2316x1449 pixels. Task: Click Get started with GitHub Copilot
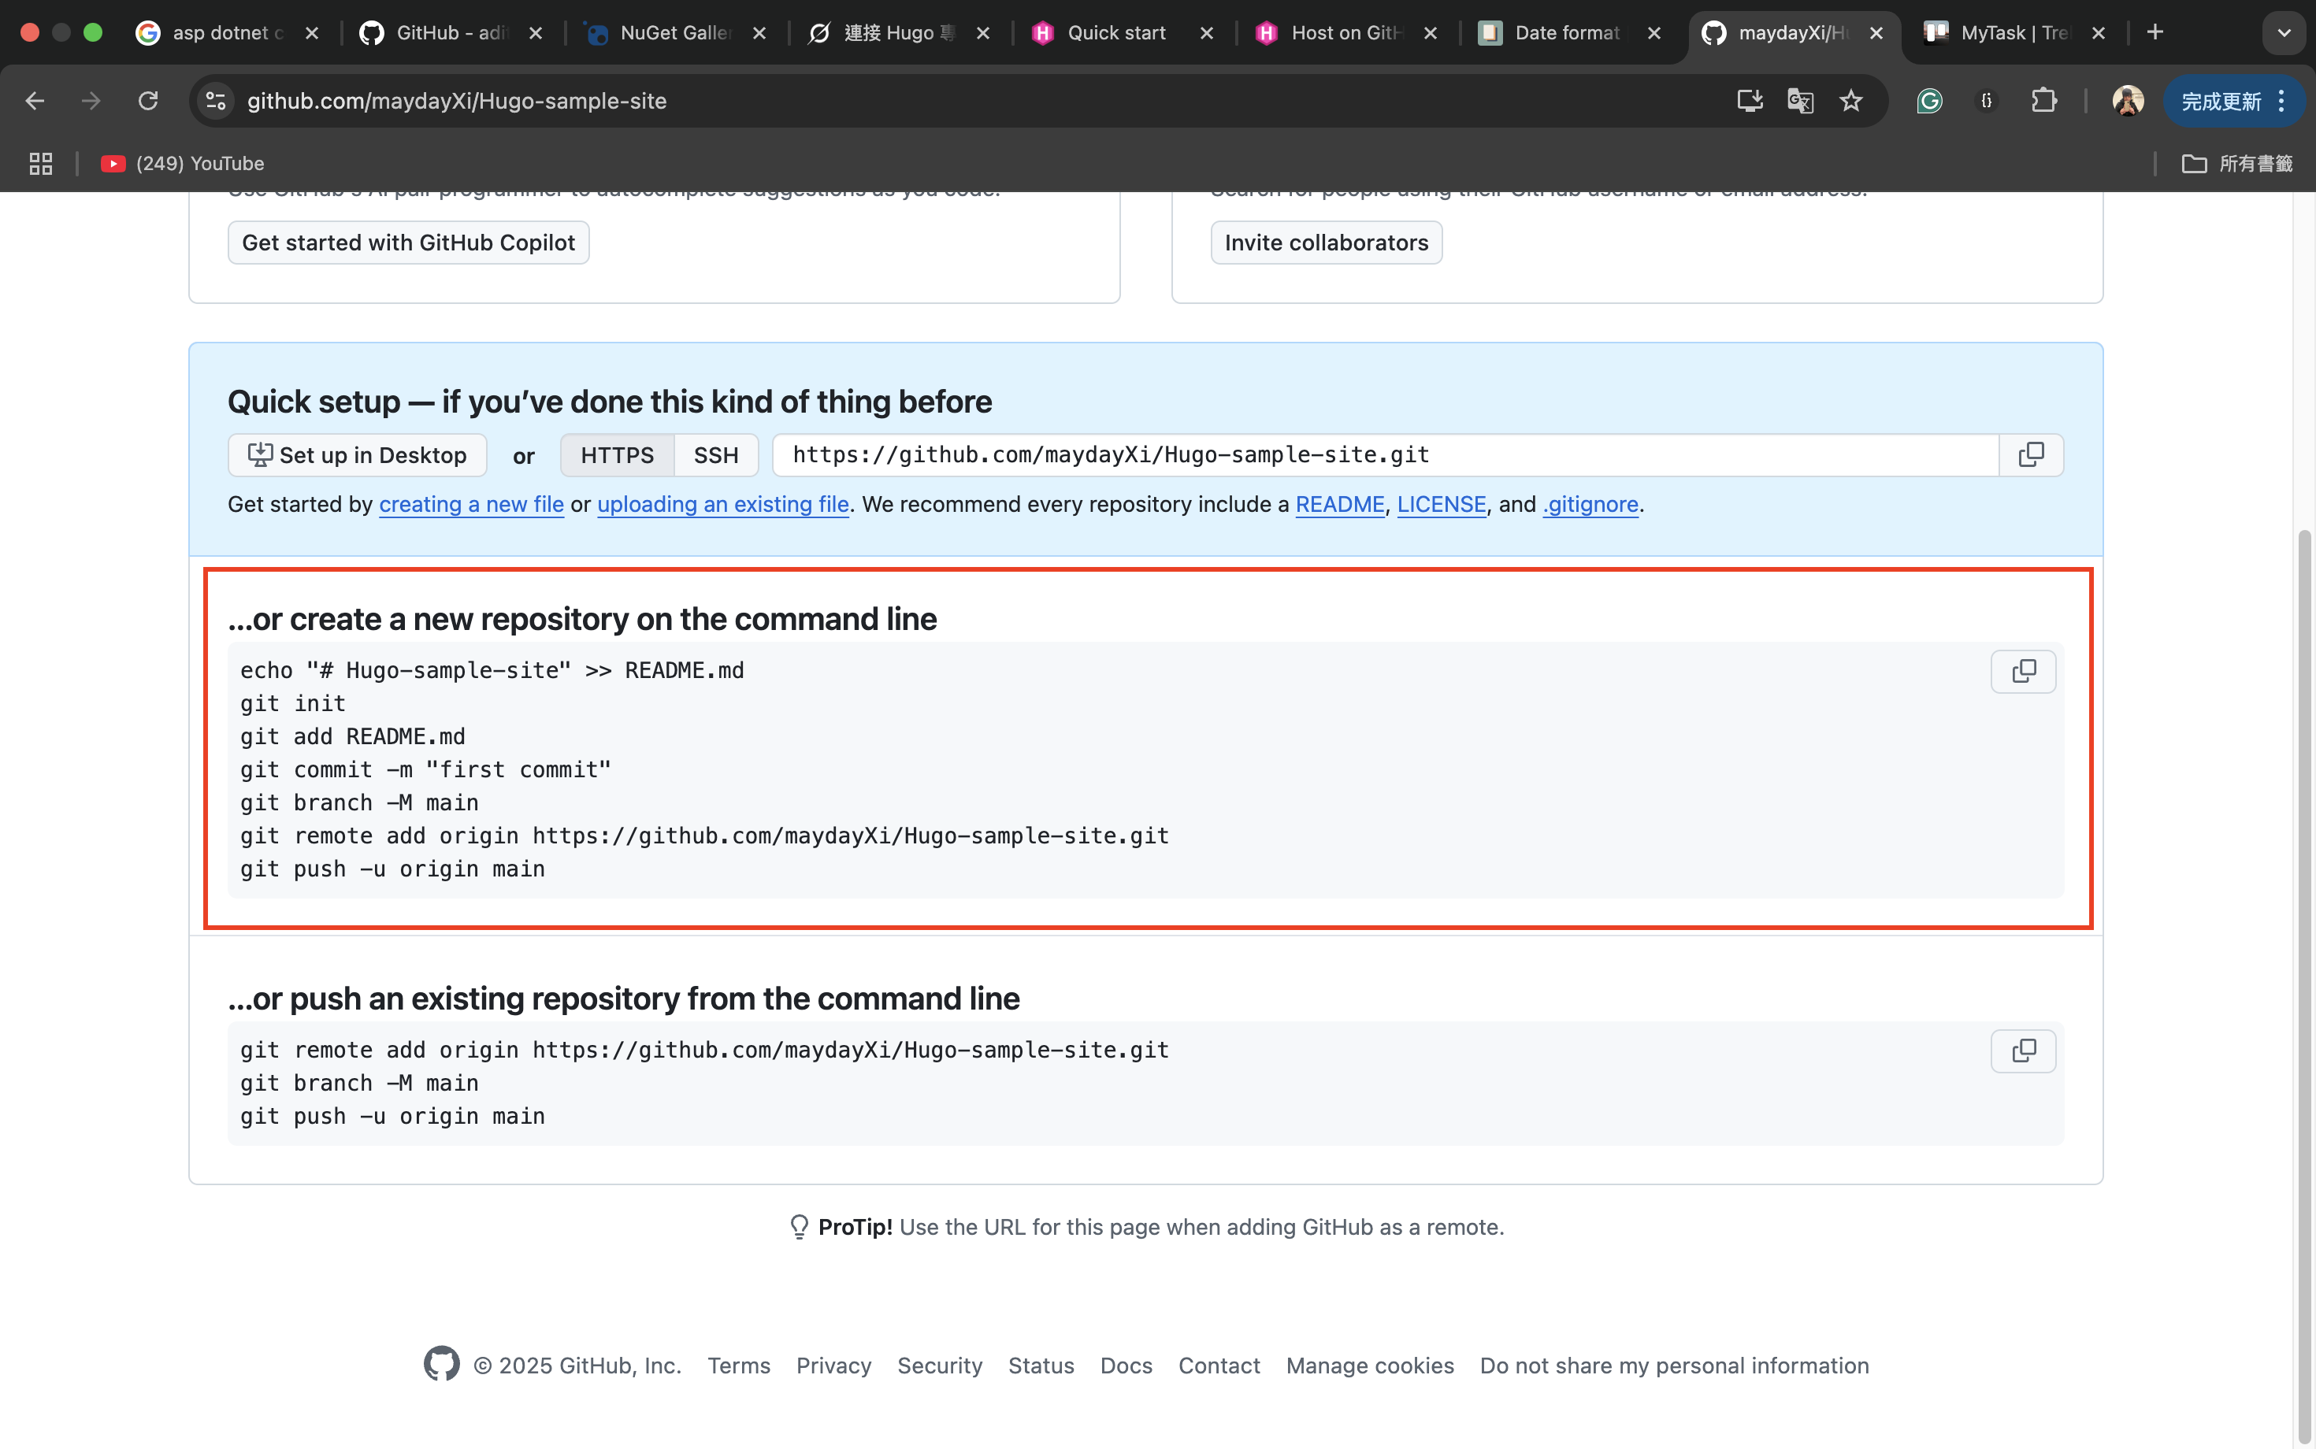408,243
